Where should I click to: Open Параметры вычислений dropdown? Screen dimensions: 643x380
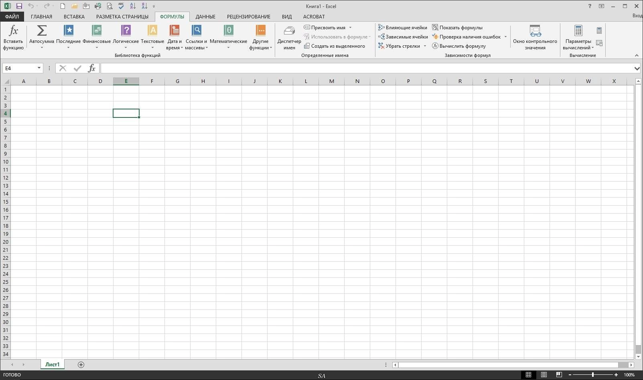[578, 37]
